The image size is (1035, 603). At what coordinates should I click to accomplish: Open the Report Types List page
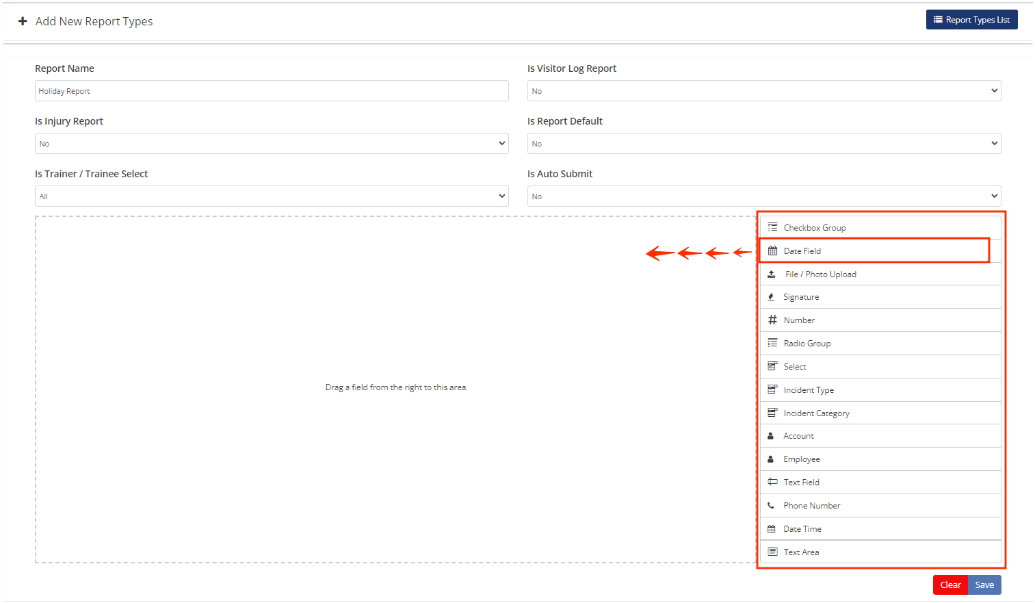point(971,20)
